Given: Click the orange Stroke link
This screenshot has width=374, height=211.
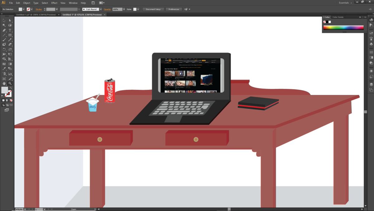Looking at the screenshot, I should (x=39, y=9).
